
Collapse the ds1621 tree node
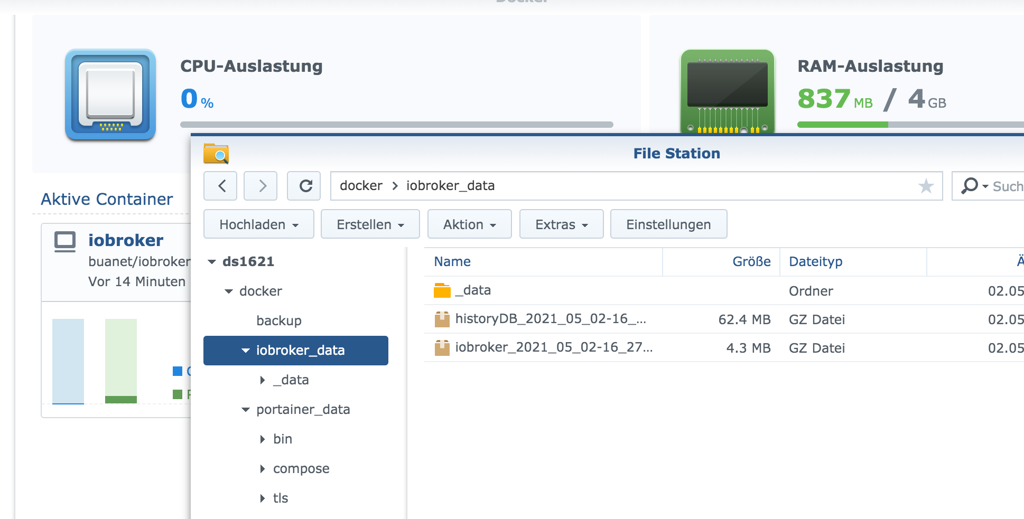(x=212, y=262)
